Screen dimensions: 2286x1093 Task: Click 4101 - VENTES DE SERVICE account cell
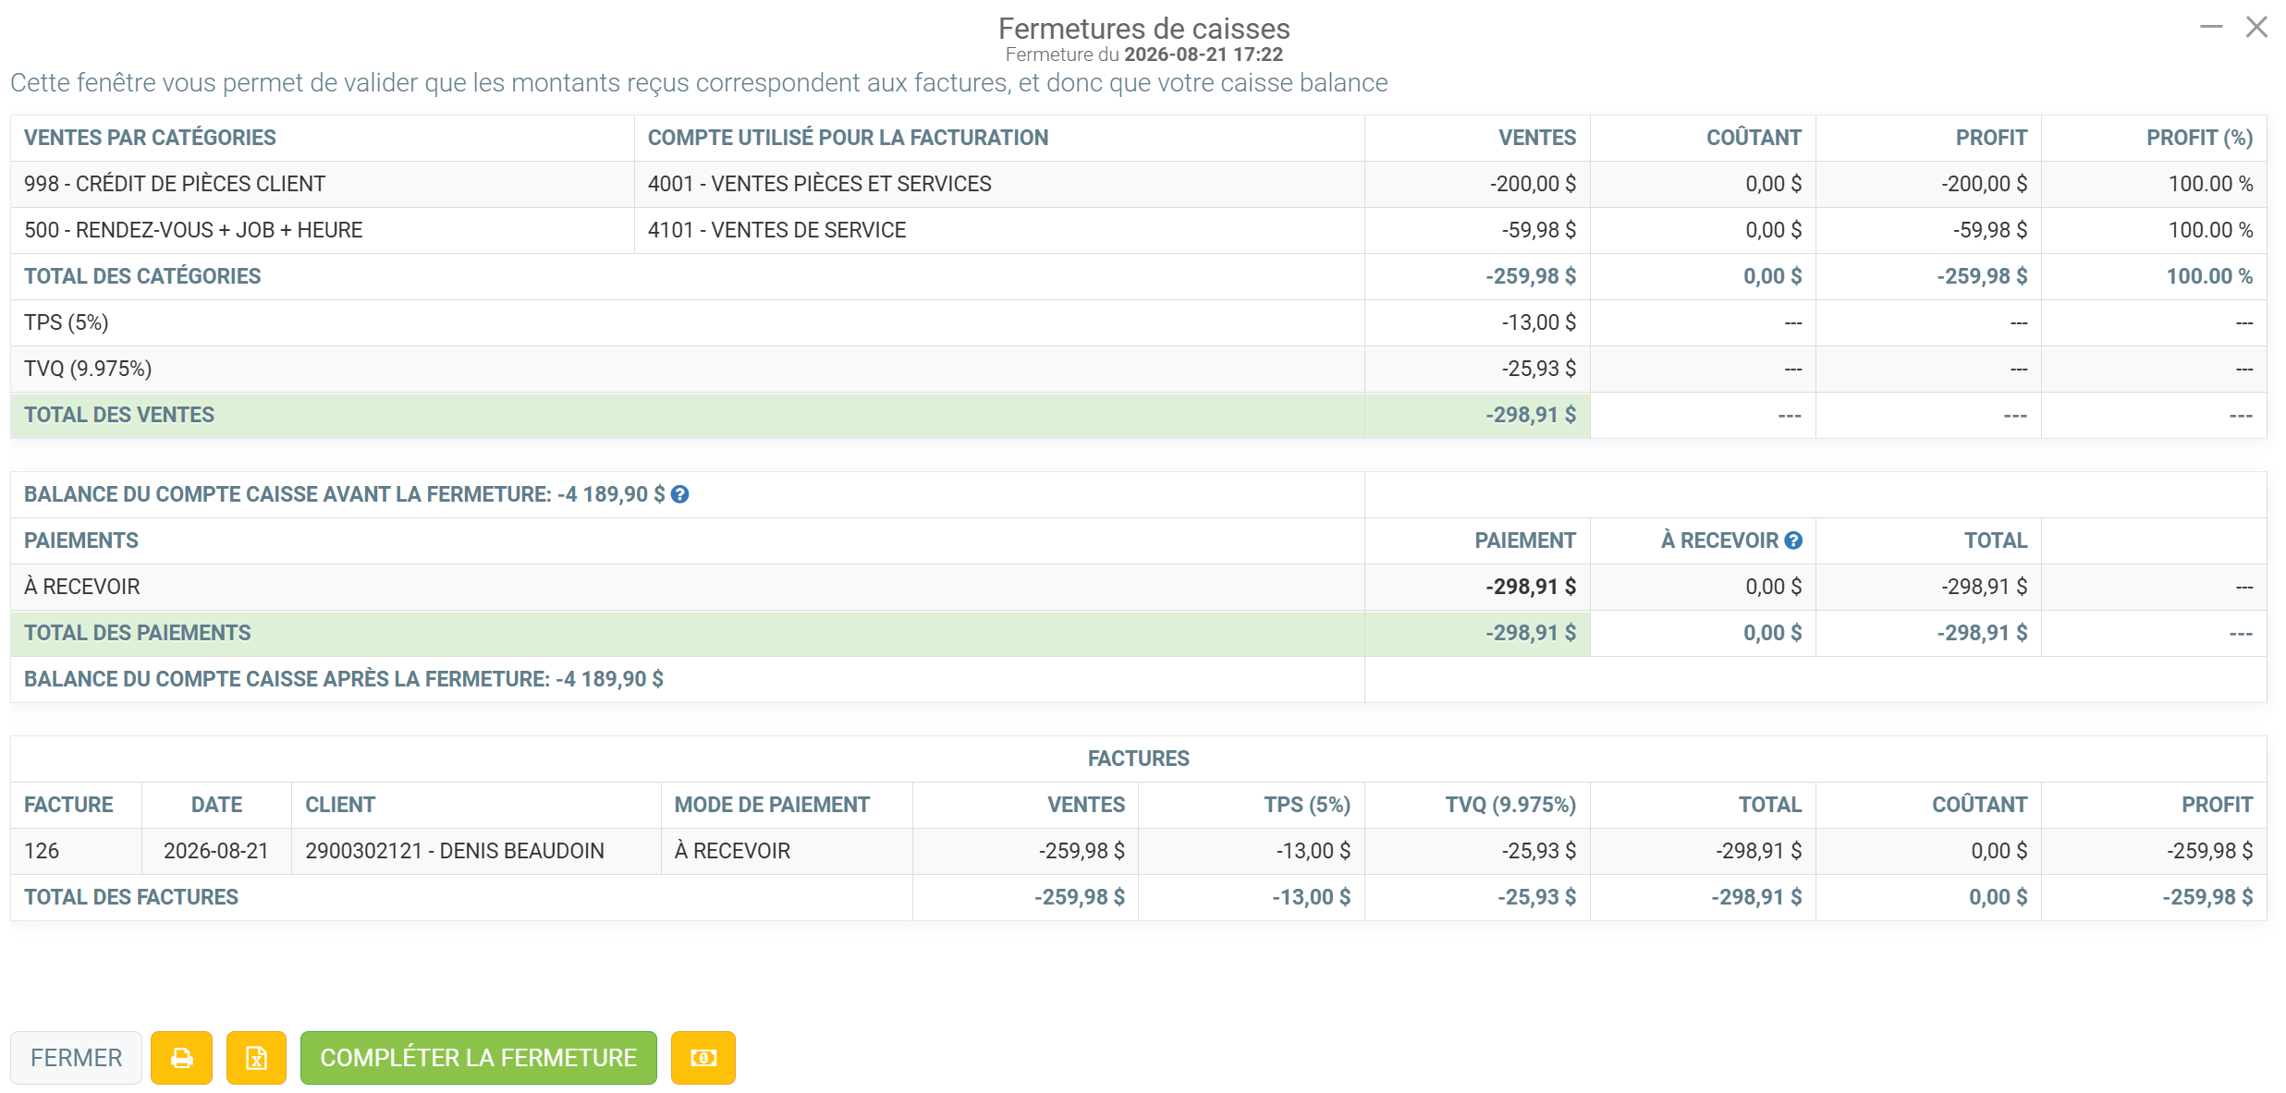pos(776,230)
